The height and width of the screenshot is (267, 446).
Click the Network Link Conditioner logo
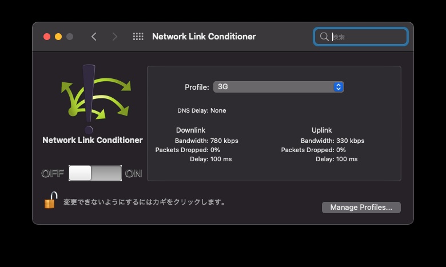[x=96, y=99]
